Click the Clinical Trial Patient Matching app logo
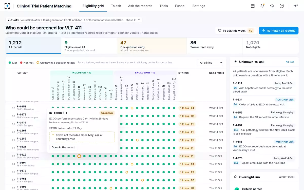The height and width of the screenshot is (190, 304). (x=8, y=6)
